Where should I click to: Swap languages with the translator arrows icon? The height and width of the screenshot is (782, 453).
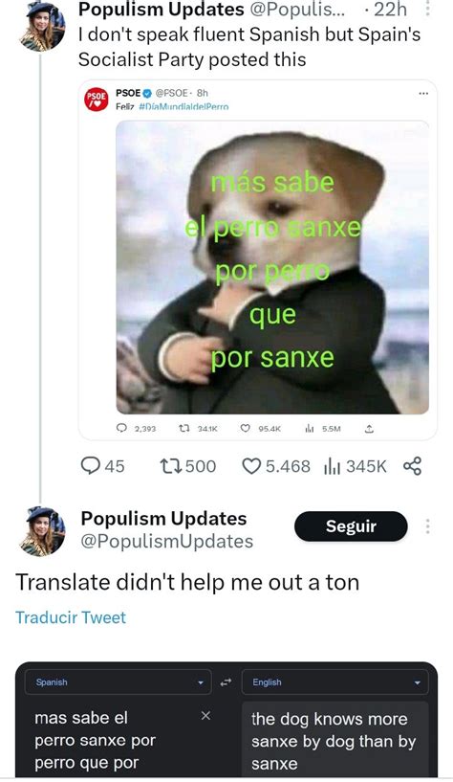click(x=226, y=682)
